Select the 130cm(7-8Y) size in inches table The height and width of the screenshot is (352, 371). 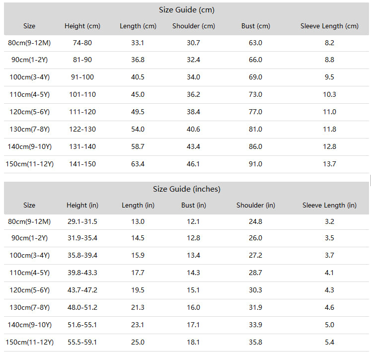pyautogui.click(x=30, y=307)
